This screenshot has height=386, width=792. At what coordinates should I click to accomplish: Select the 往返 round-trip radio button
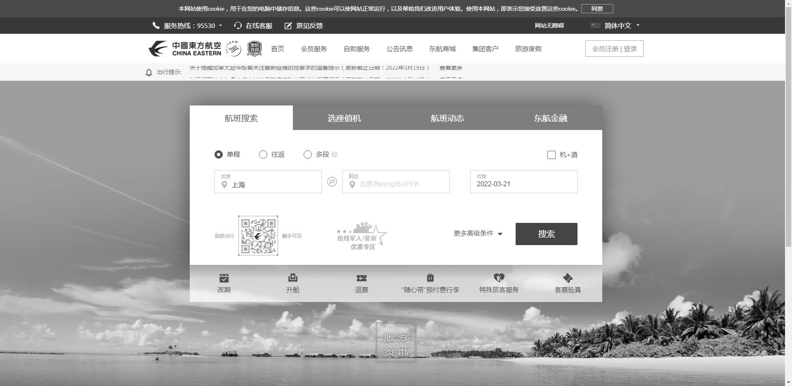(x=263, y=154)
